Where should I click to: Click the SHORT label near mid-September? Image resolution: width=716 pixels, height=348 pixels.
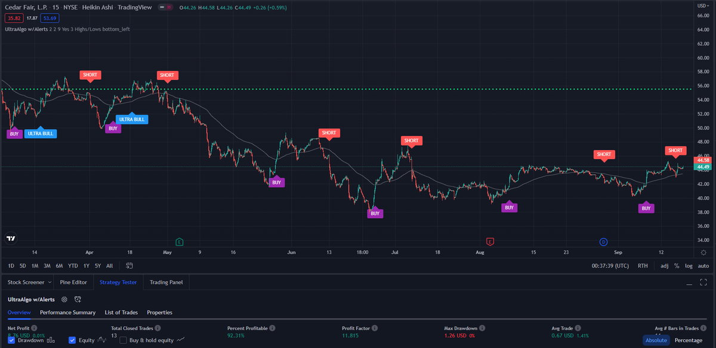tap(675, 150)
